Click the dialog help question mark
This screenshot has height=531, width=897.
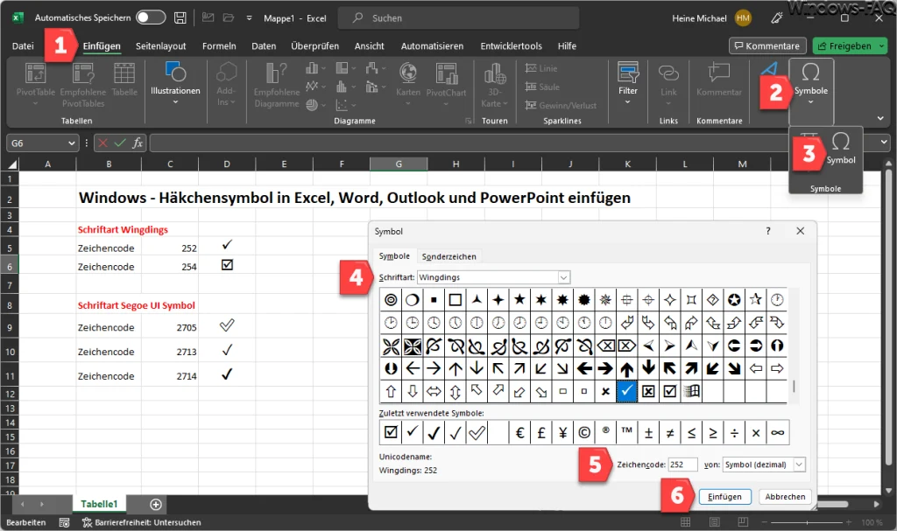click(x=767, y=231)
